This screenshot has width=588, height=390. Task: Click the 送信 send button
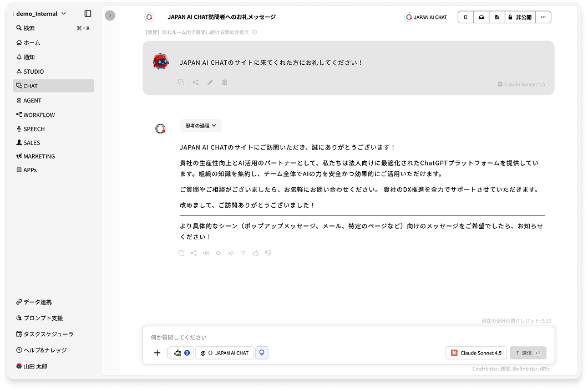[528, 353]
